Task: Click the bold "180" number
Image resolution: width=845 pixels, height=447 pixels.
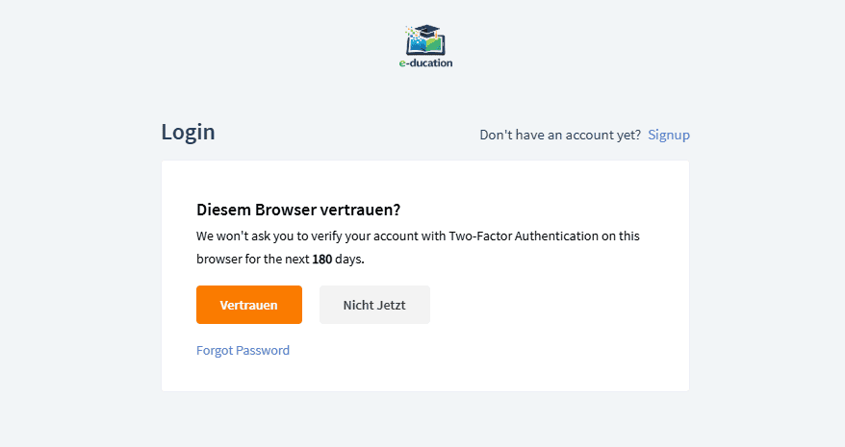Action: coord(321,260)
